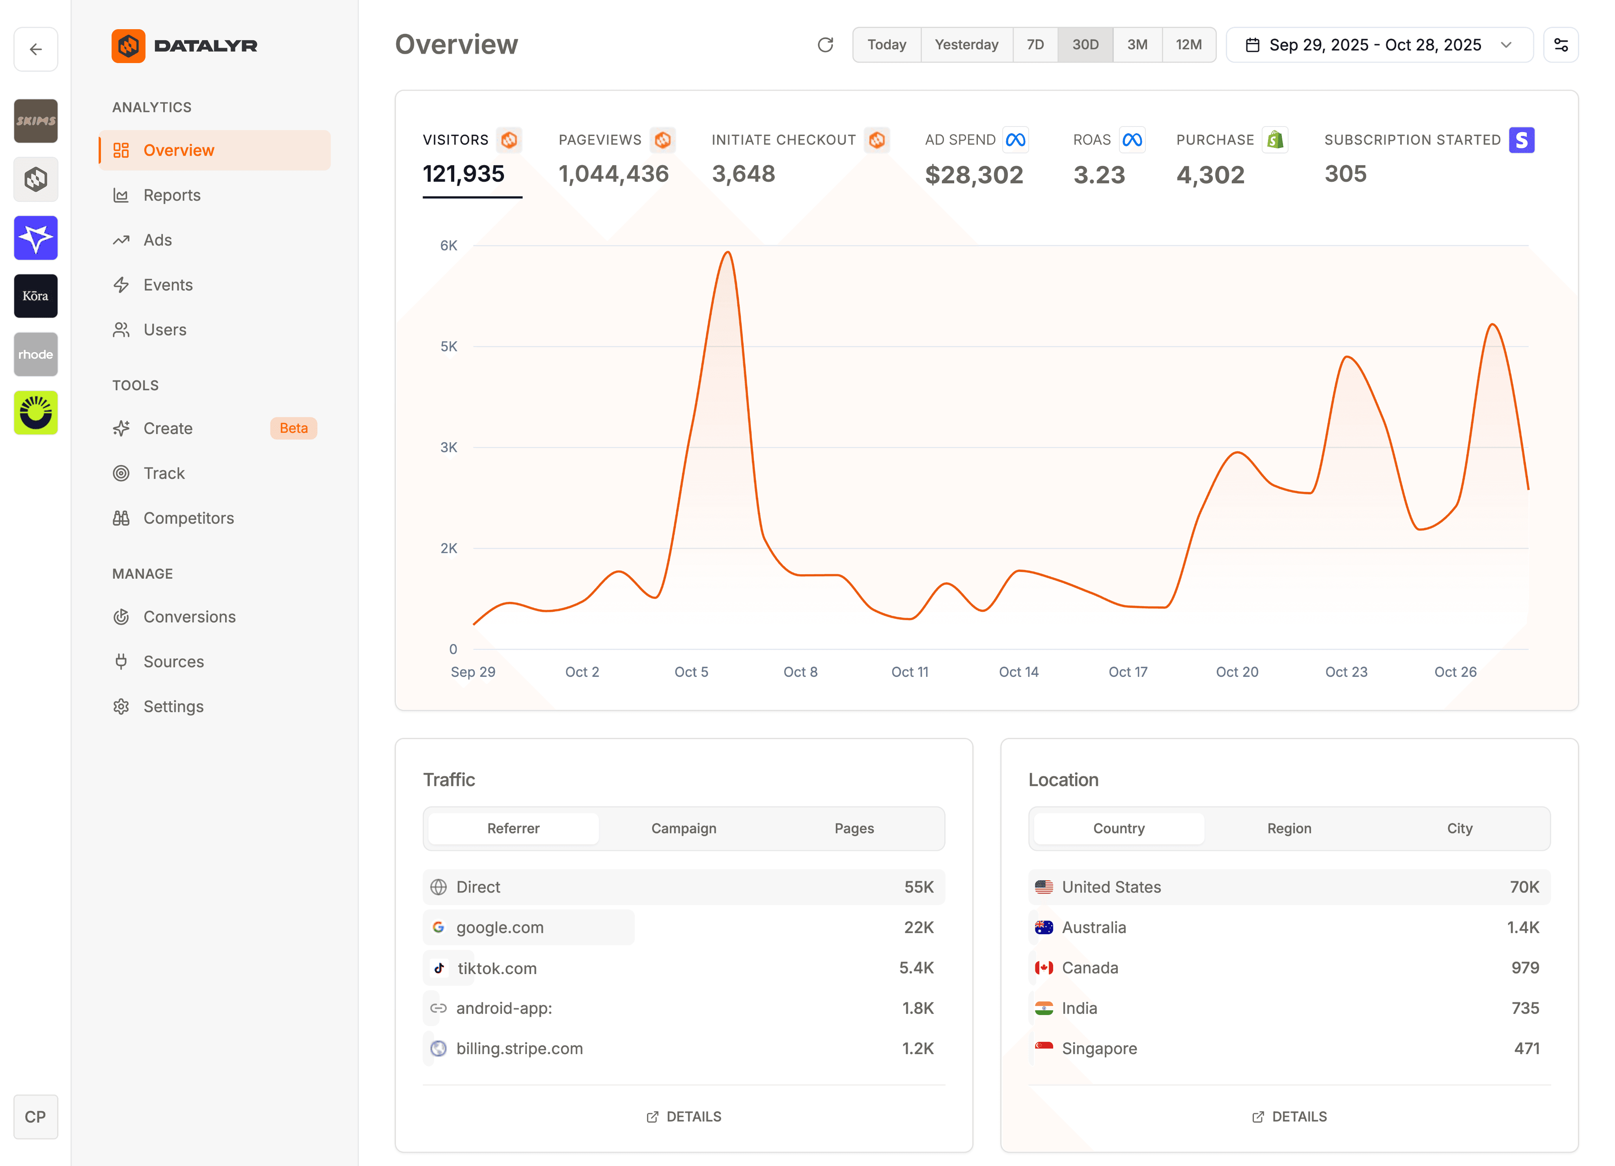Open Traffic DETAILS link
The image size is (1615, 1166).
click(684, 1116)
